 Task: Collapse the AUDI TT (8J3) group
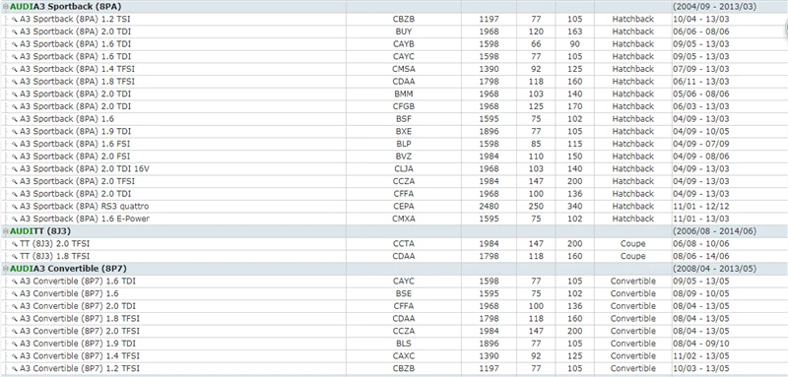tap(6, 231)
